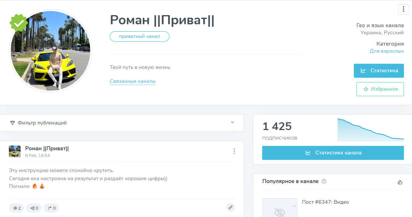Click the приватный канал tag
This screenshot has height=217, width=412.
tap(140, 36)
